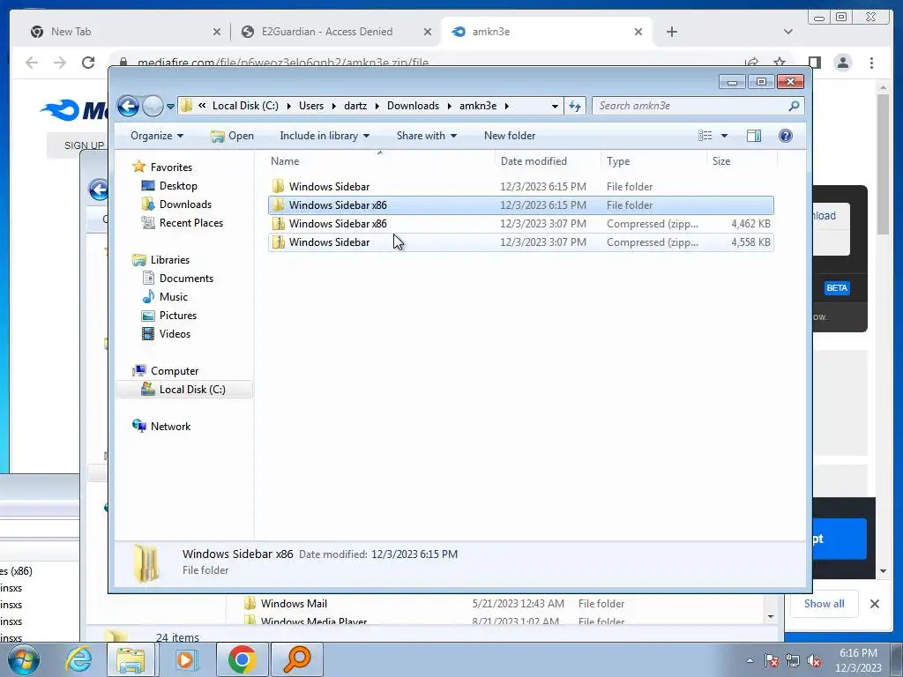Open Windows Media Player taskbar icon
The image size is (903, 677).
[x=185, y=659]
